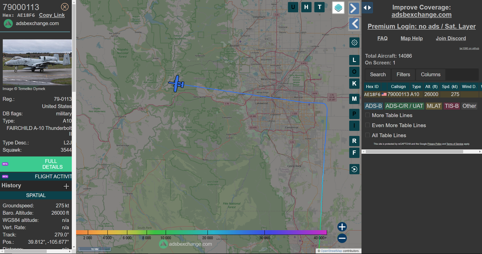482x254 pixels.
Task: Open Premium Login link
Action: click(x=421, y=26)
